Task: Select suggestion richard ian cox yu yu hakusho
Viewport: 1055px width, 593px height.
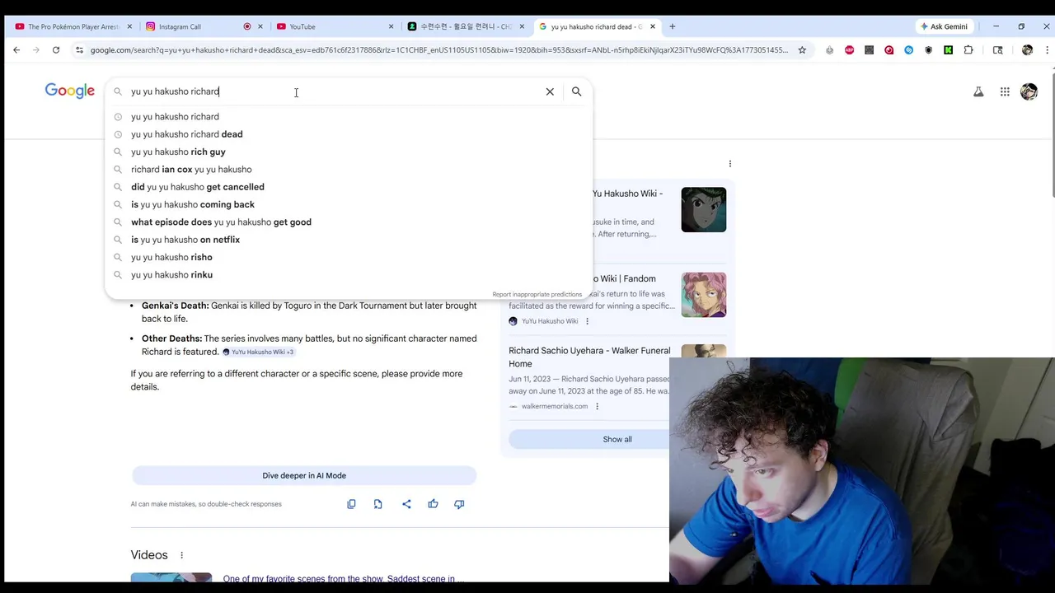Action: click(x=349, y=170)
